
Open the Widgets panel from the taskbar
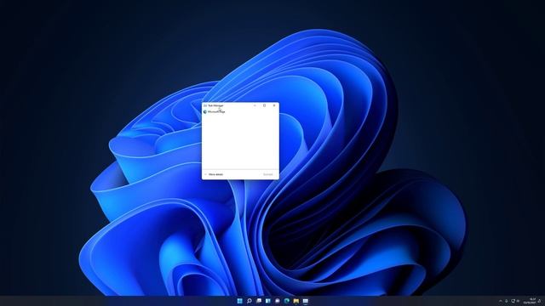pos(268,301)
